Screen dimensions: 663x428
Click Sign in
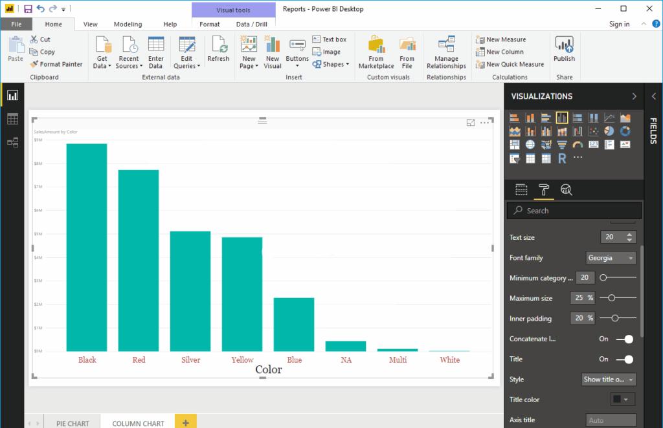619,24
